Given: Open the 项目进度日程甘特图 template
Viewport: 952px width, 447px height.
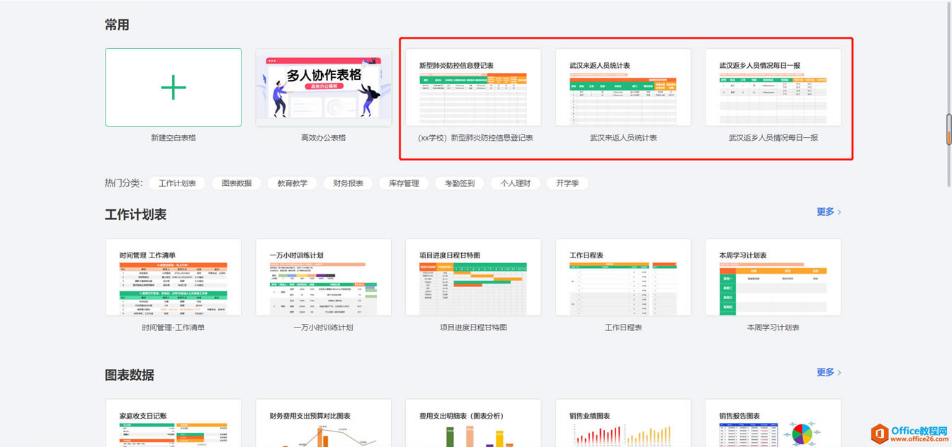Looking at the screenshot, I should click(x=473, y=277).
